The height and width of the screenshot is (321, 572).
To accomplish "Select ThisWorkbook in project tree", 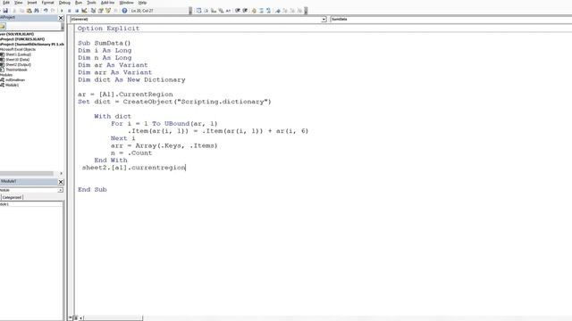I will pos(16,70).
